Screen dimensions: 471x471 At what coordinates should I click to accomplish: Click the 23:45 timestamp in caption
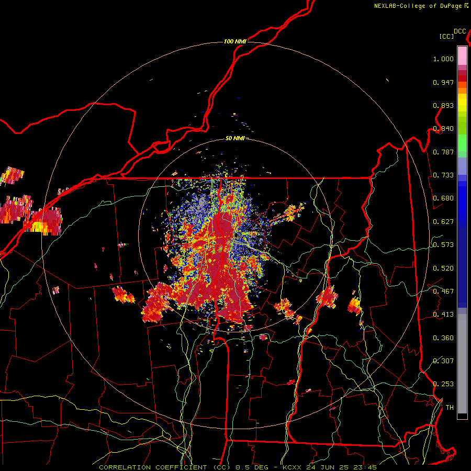tap(365, 467)
